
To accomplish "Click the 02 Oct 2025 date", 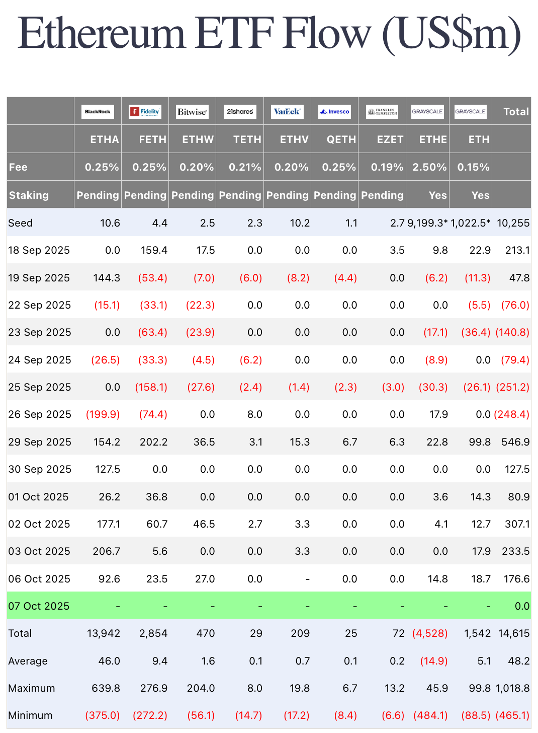I will [39, 524].
